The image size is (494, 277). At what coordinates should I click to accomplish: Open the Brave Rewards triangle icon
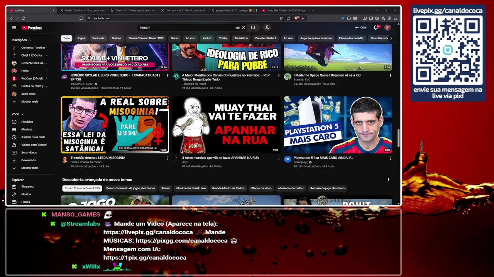(303, 18)
